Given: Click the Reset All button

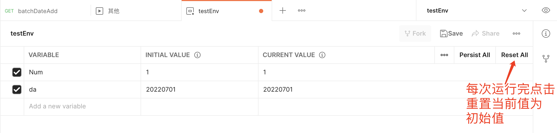Looking at the screenshot, I should (515, 55).
